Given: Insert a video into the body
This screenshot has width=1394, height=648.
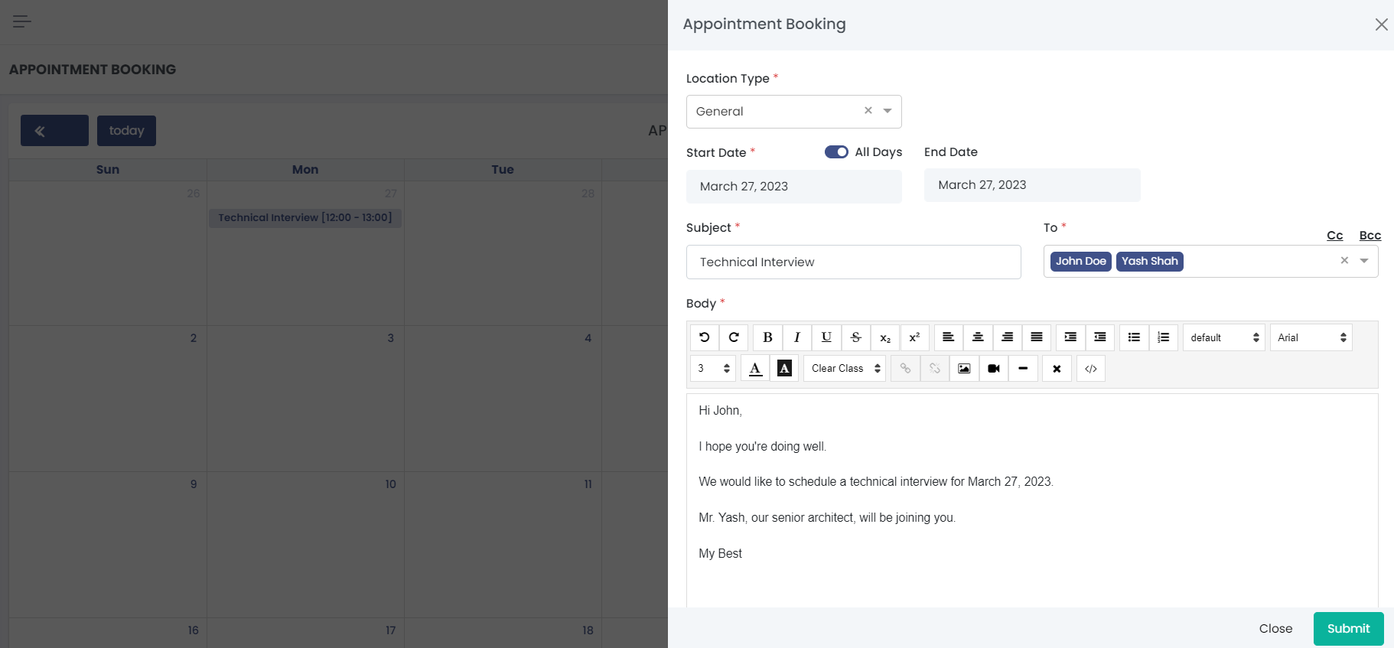Looking at the screenshot, I should point(993,369).
